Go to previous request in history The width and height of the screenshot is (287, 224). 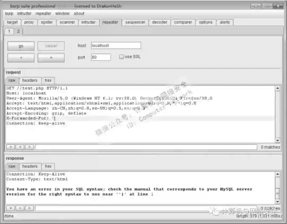[21, 58]
